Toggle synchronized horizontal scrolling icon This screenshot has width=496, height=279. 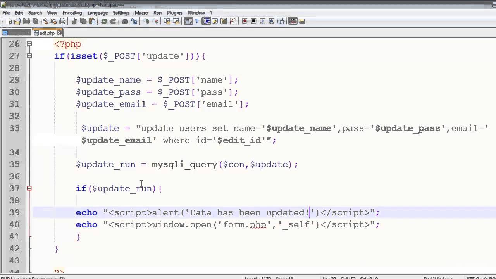point(176,21)
